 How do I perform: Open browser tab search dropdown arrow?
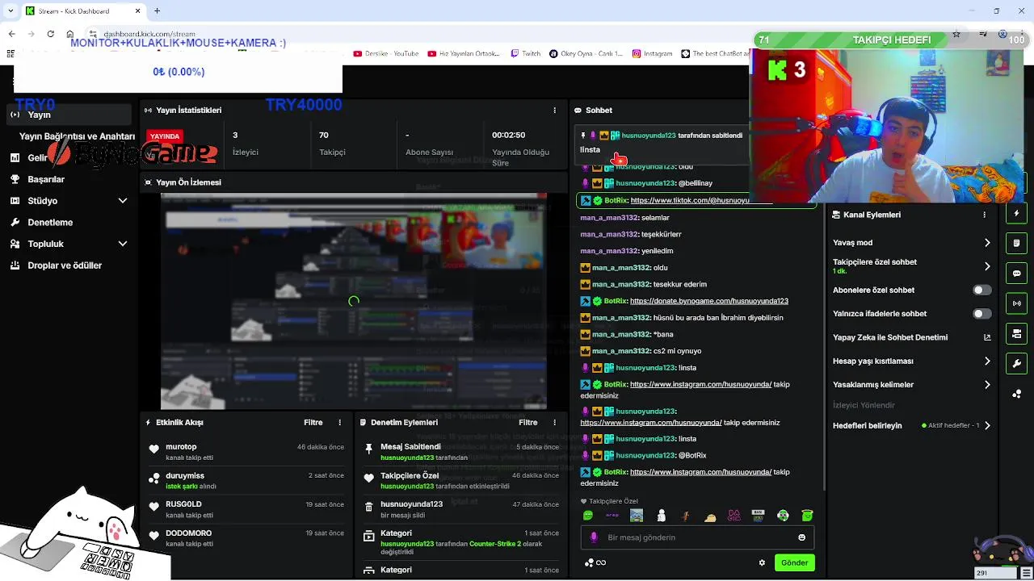[x=11, y=10]
